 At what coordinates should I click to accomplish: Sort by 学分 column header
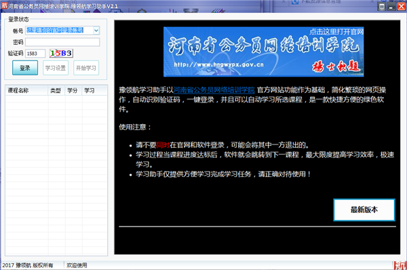click(x=73, y=90)
